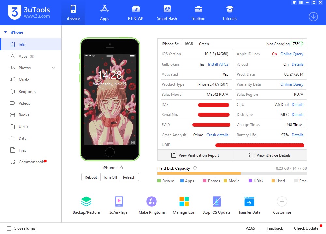Click CPU Details link
This screenshot has height=234, width=326.
297,104
